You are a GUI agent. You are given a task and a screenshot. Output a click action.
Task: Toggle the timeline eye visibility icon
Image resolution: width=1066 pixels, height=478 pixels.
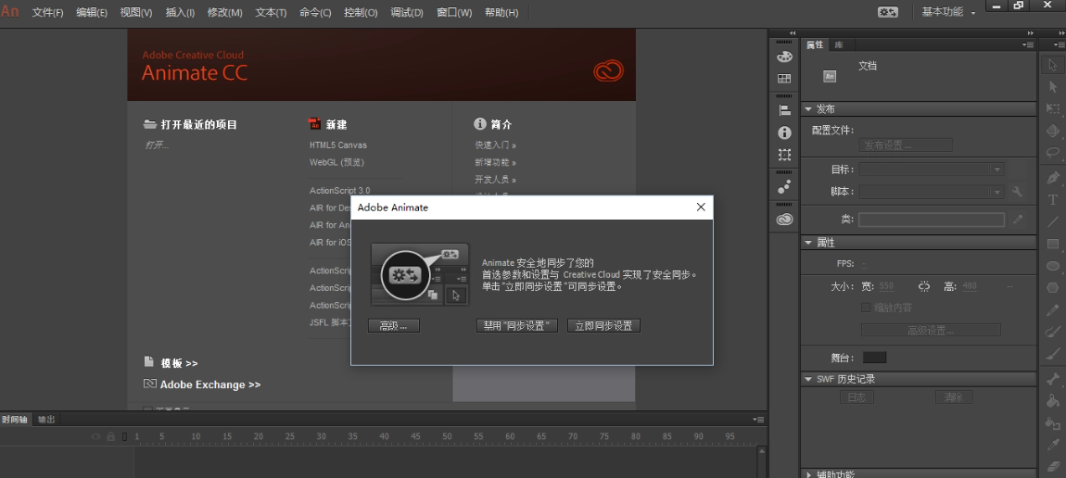[95, 436]
